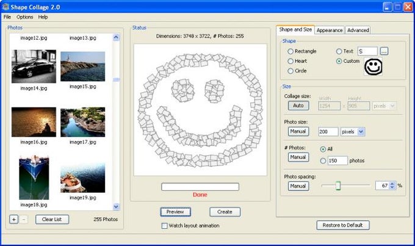Open the Help menu
This screenshot has height=246, width=415.
point(43,17)
